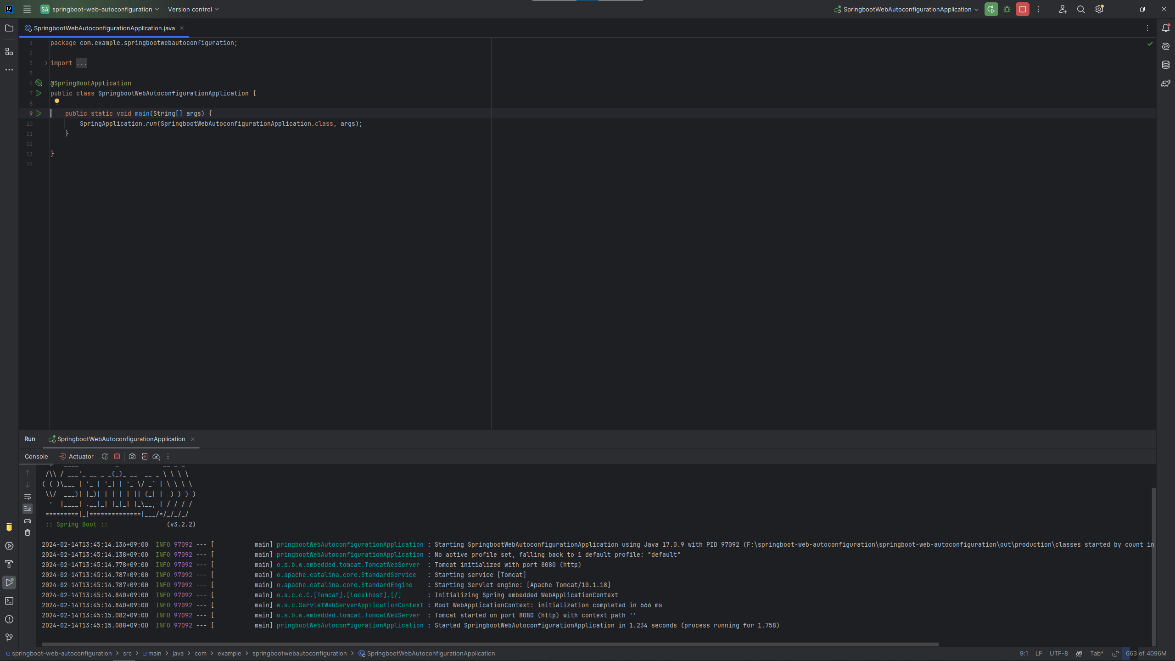Click the Debug bug icon in toolbar

(1007, 9)
